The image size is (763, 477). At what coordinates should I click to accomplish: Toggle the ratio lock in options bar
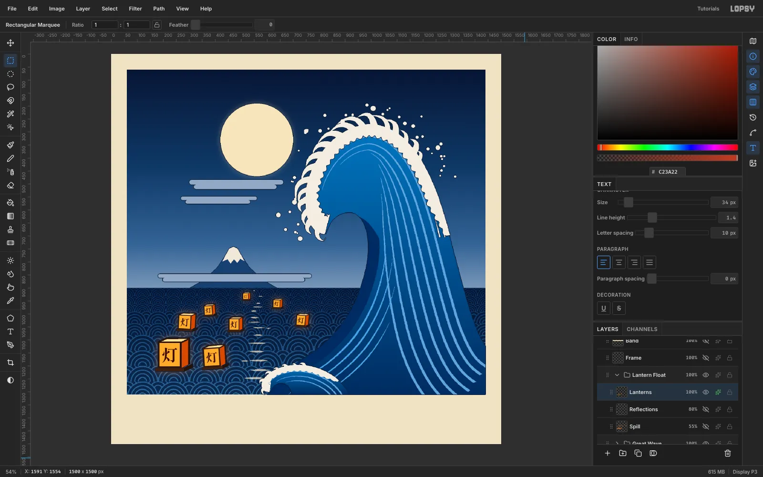157,25
